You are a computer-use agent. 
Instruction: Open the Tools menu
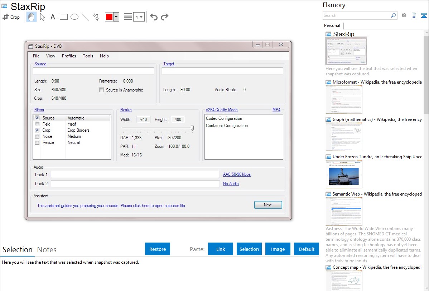[88, 56]
